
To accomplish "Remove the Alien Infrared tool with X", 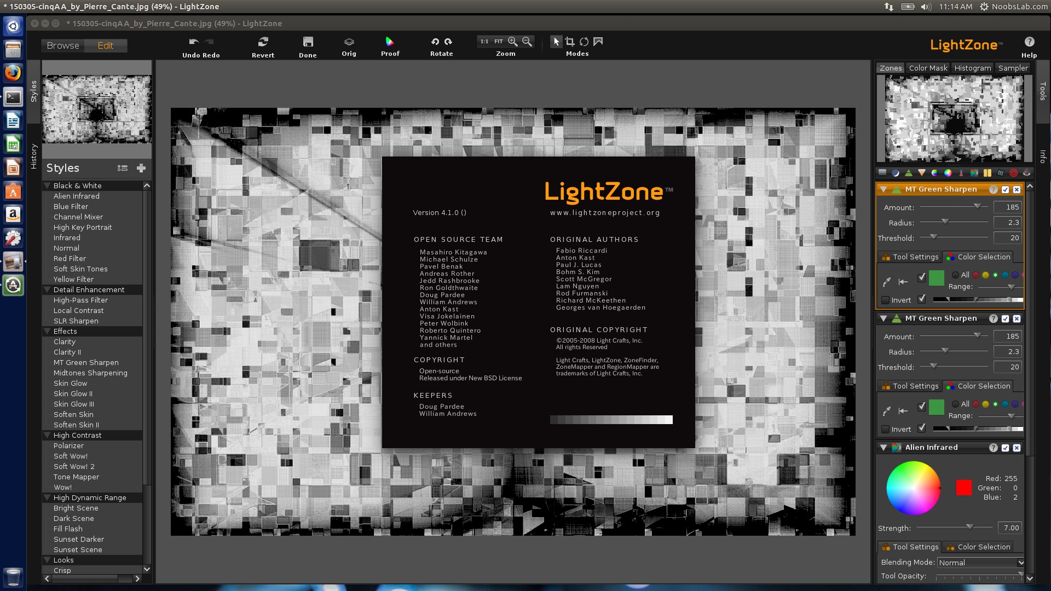I will click(1017, 448).
